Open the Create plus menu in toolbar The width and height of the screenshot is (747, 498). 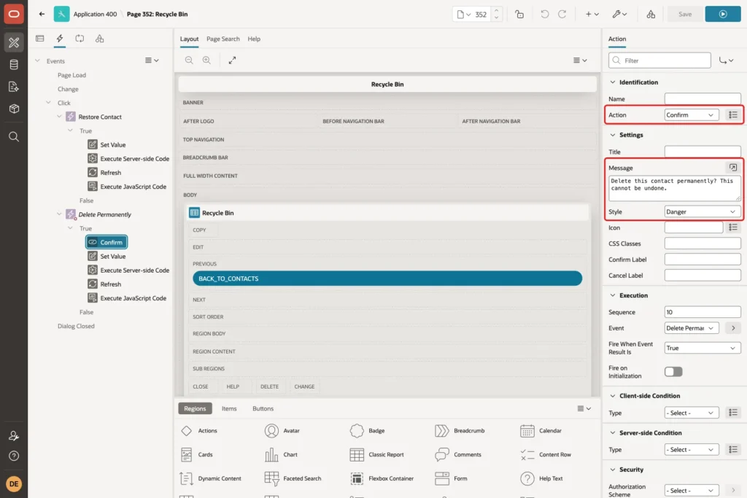pyautogui.click(x=592, y=14)
